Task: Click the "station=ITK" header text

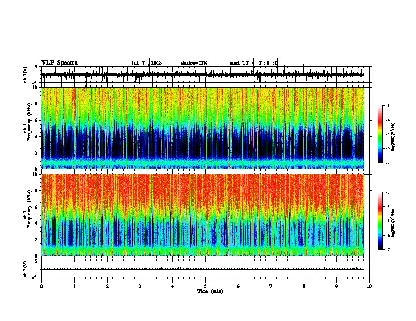Action: [194, 63]
